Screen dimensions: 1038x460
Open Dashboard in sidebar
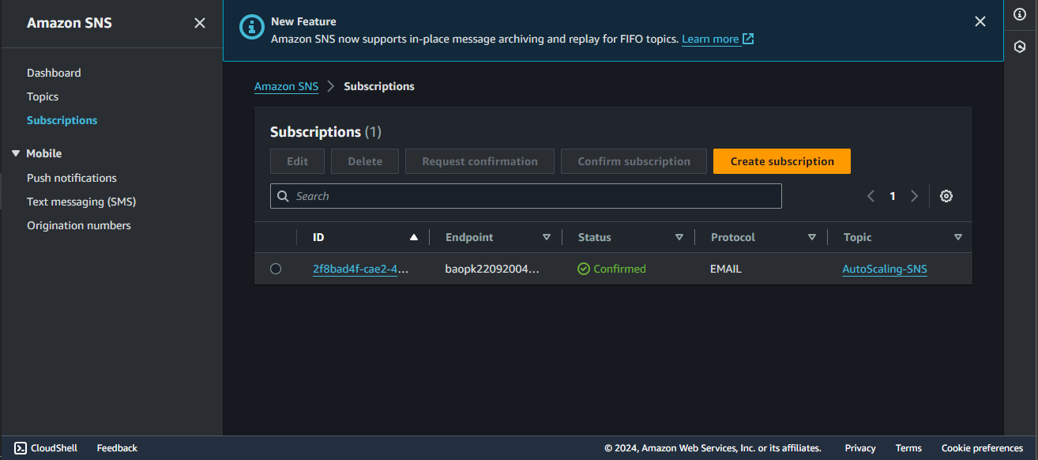point(54,73)
